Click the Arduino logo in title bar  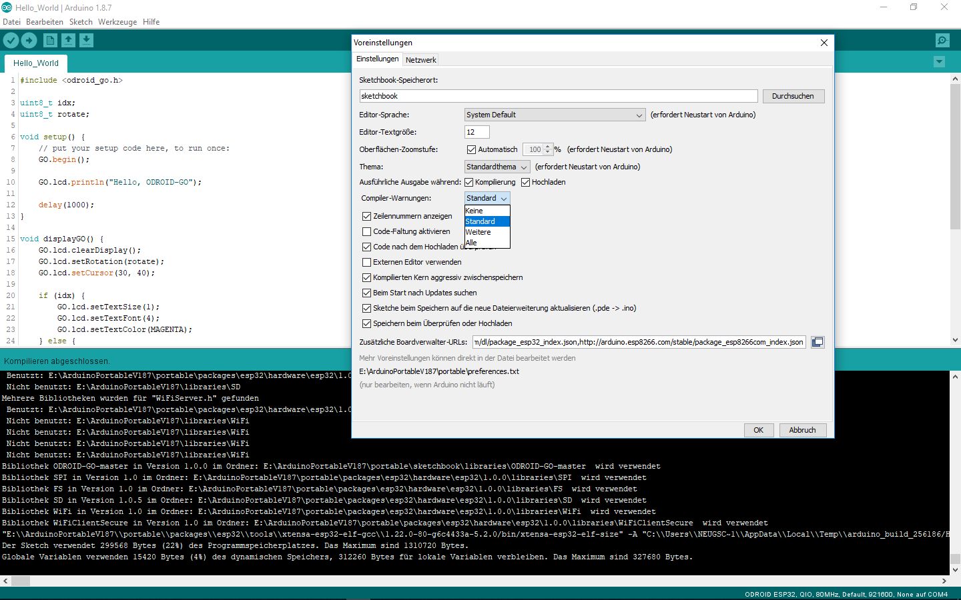[x=7, y=7]
